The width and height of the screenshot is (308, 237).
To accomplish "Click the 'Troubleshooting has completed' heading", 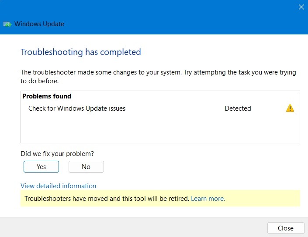I will pos(81,52).
